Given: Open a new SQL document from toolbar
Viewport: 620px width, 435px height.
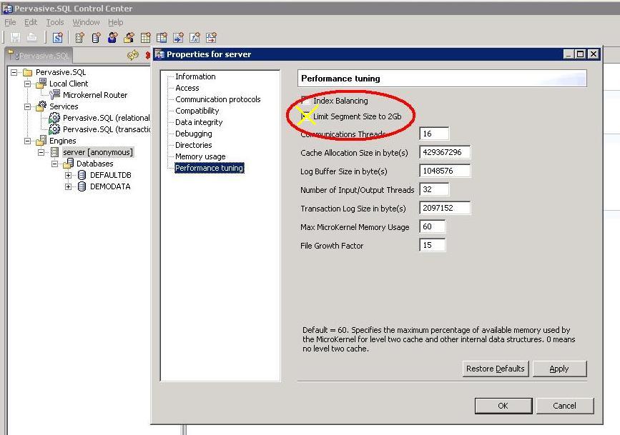Looking at the screenshot, I should coord(58,38).
